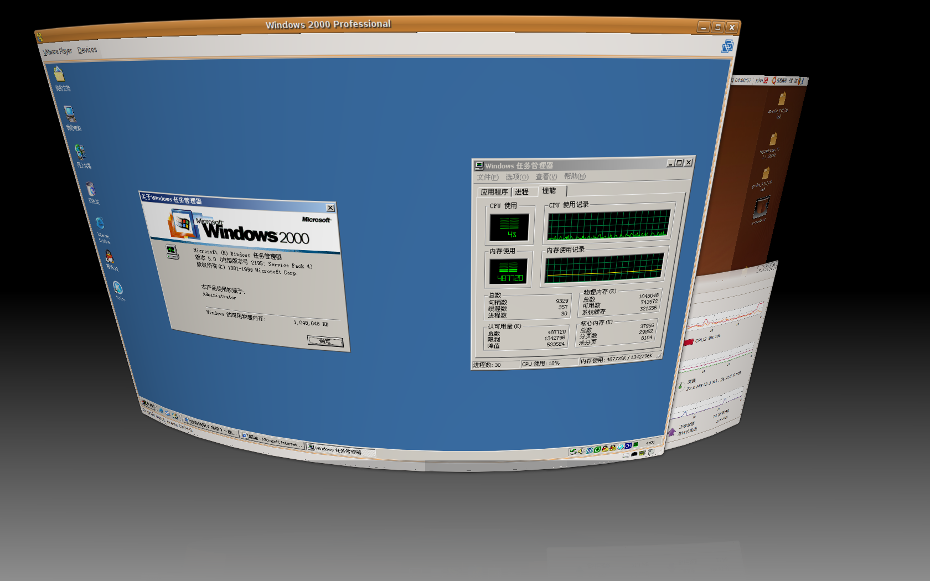This screenshot has height=581, width=930.
Task: Click the 1,048,048 KB memory value
Action: coord(311,323)
